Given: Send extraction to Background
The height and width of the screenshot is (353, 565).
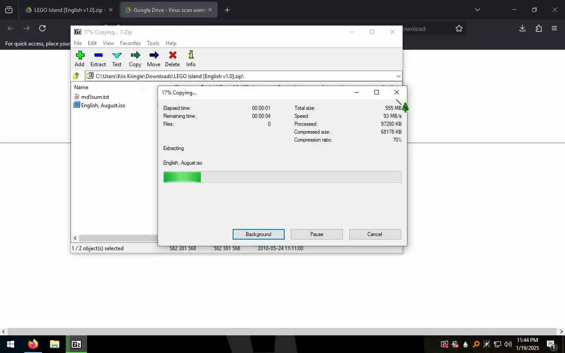Looking at the screenshot, I should [x=259, y=234].
